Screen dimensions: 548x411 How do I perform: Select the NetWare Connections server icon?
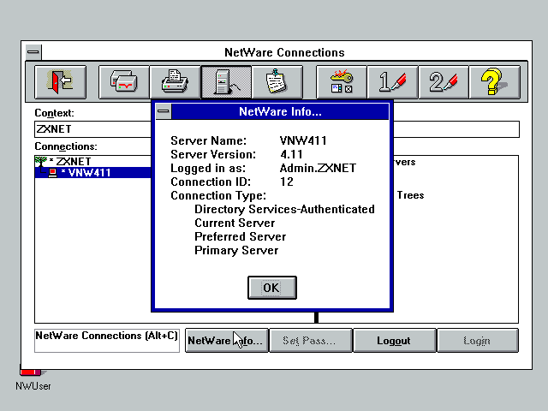tap(226, 82)
